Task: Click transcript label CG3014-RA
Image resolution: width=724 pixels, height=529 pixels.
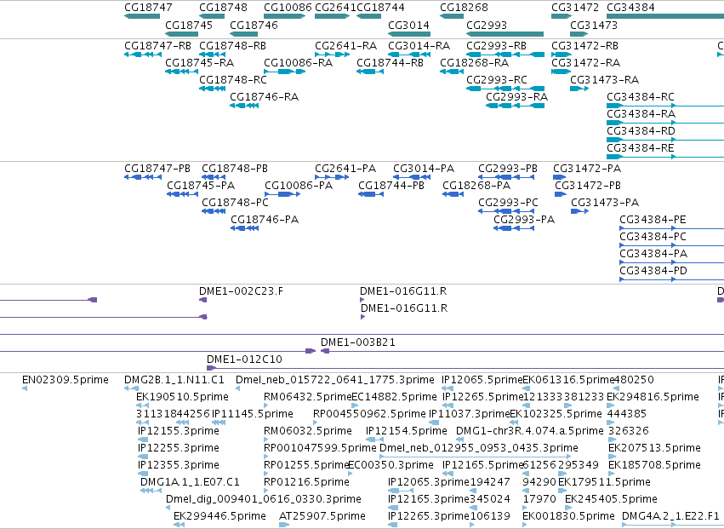Action: [419, 46]
